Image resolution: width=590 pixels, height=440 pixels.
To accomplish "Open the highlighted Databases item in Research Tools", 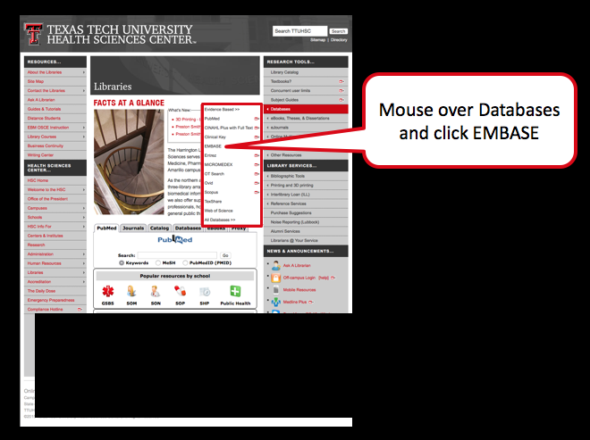I will point(306,109).
